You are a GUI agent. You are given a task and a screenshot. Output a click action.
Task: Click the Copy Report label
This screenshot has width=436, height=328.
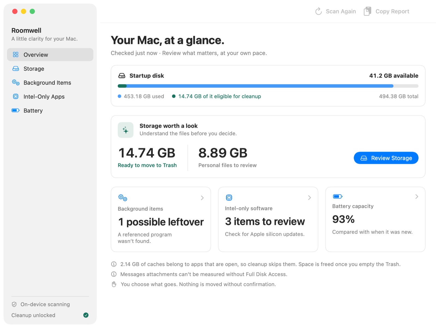(392, 11)
